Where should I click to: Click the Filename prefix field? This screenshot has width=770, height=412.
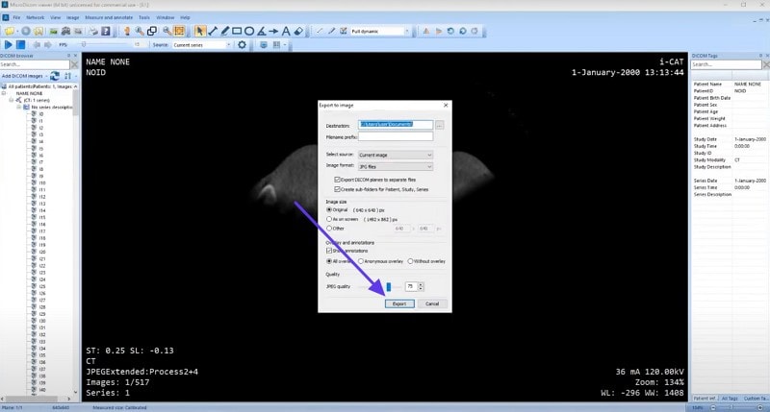click(396, 136)
